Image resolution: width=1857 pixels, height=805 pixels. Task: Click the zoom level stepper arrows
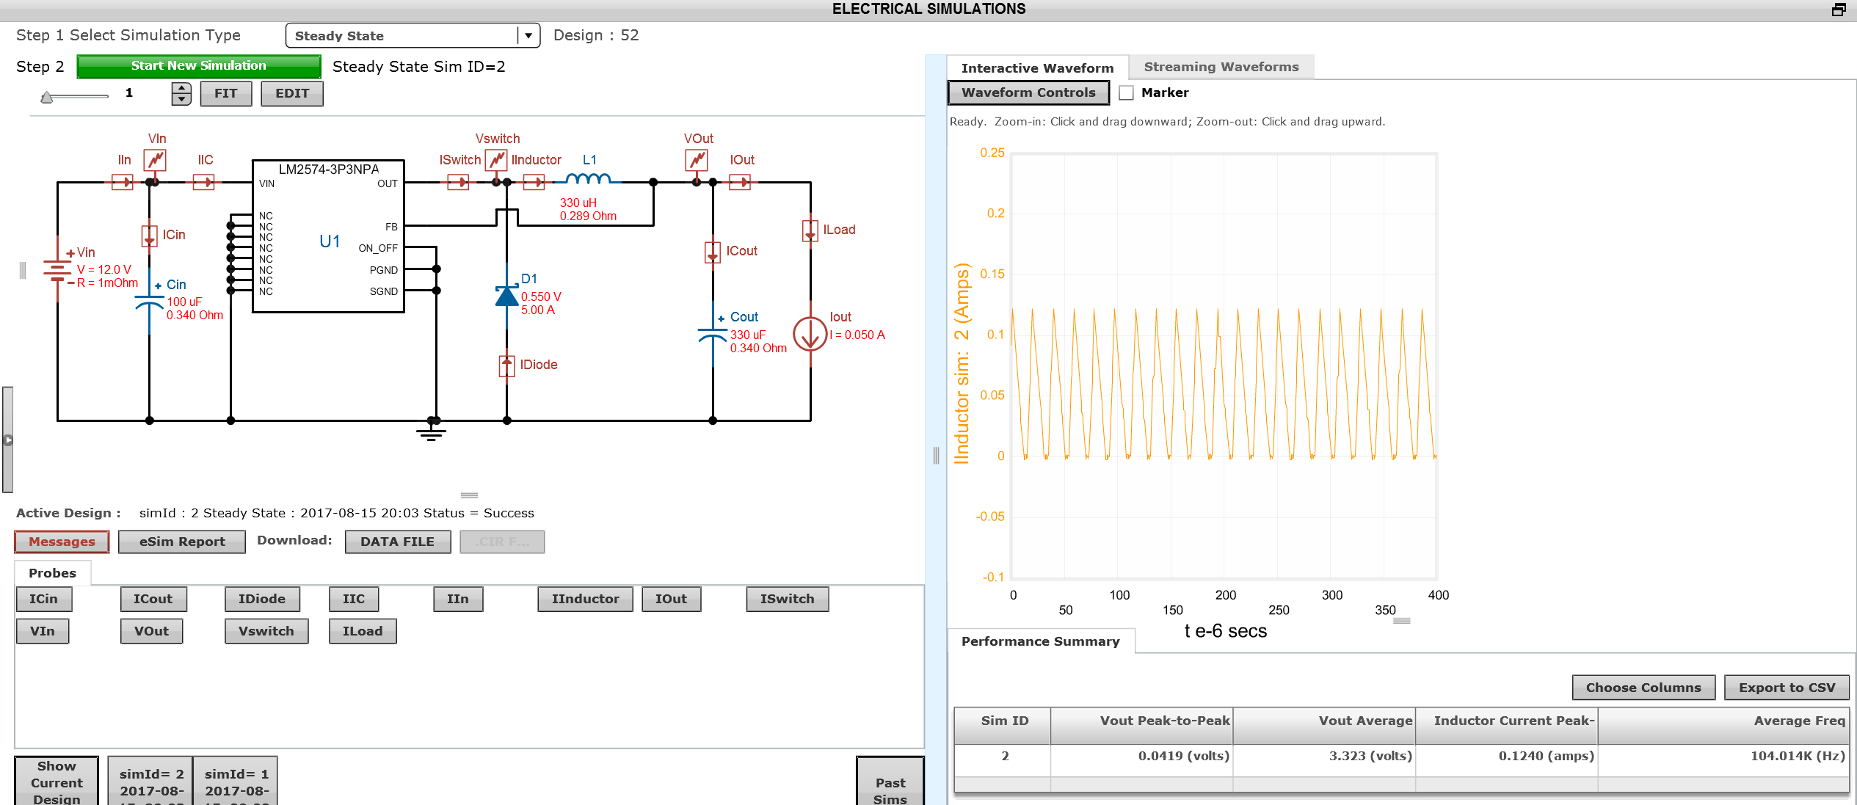(x=181, y=94)
